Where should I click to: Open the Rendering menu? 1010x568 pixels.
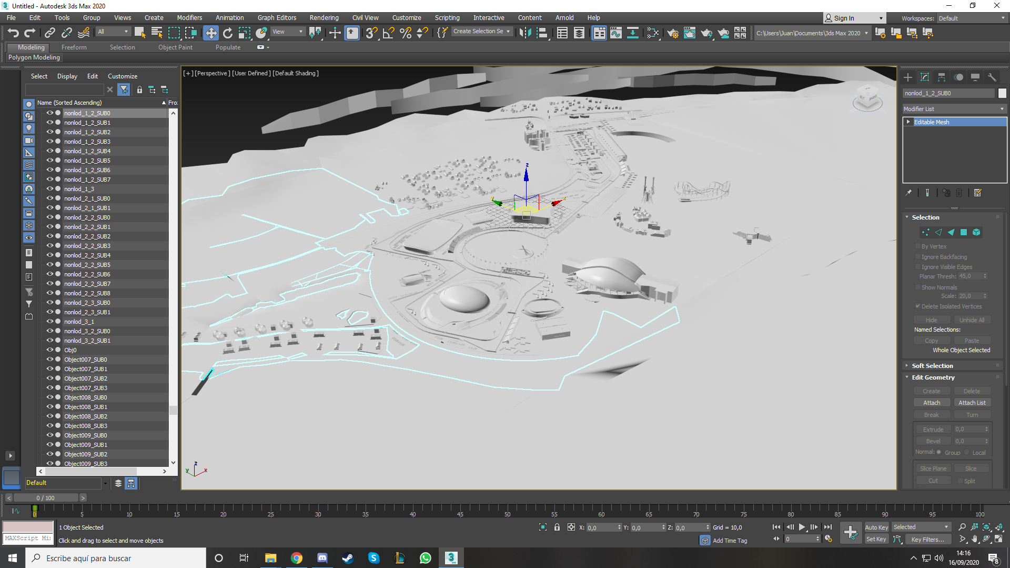pos(324,18)
